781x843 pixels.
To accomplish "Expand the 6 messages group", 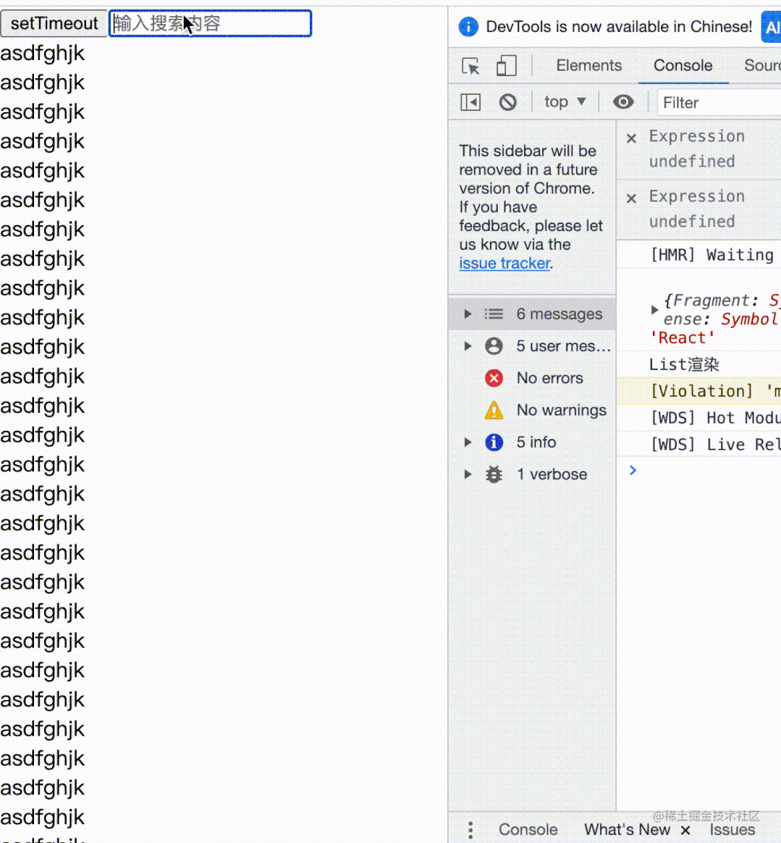I will click(468, 314).
